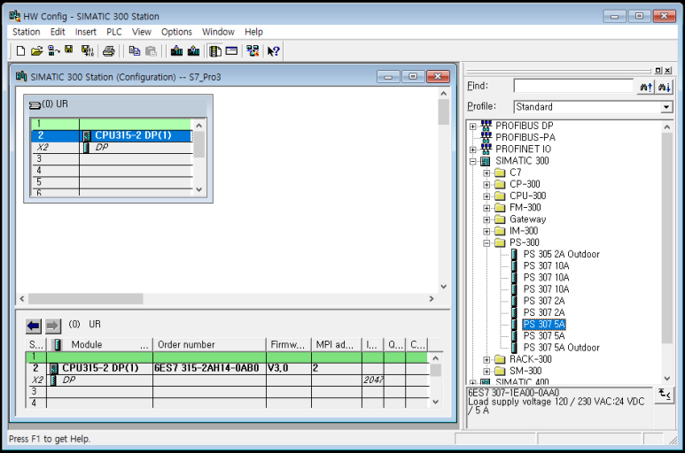685x453 pixels.
Task: Select IM-300 folder in catalog
Action: [524, 231]
